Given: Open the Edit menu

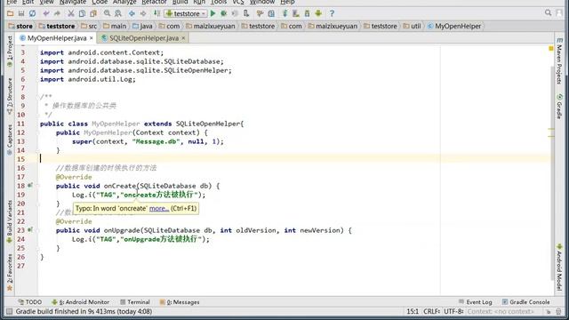Looking at the screenshot, I should pos(28,2).
